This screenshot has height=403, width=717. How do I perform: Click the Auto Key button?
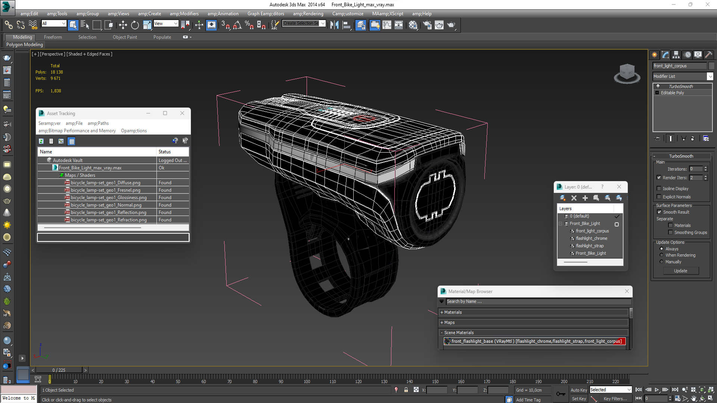click(578, 390)
